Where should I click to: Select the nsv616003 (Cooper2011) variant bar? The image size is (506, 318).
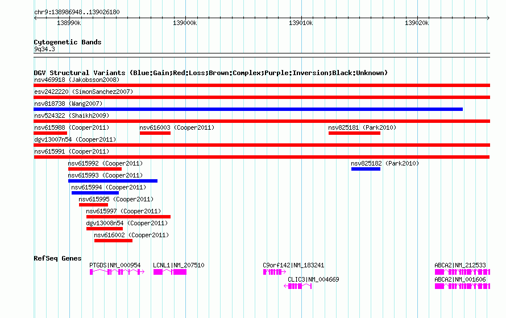pyautogui.click(x=155, y=133)
